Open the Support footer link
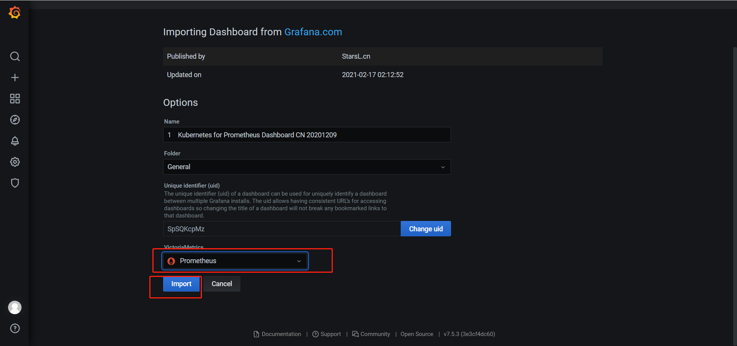Image resolution: width=737 pixels, height=346 pixels. 327,334
